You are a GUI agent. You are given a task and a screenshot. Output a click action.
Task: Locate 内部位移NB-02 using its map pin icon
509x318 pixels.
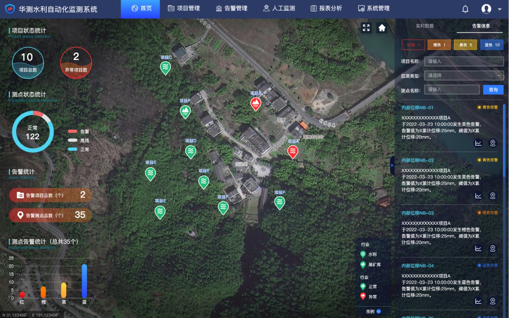click(x=493, y=196)
